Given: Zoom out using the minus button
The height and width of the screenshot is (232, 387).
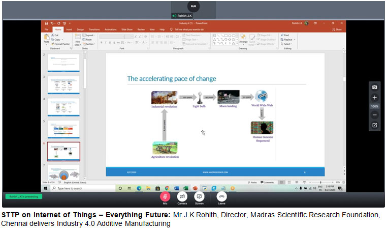Looking at the screenshot, I should pyautogui.click(x=374, y=115).
